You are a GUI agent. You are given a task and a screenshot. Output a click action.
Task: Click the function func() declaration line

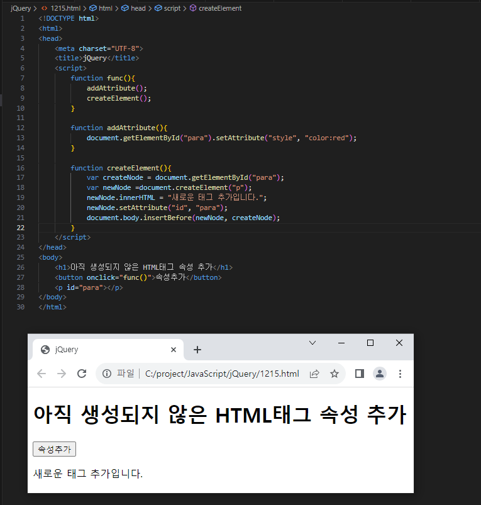click(x=102, y=78)
